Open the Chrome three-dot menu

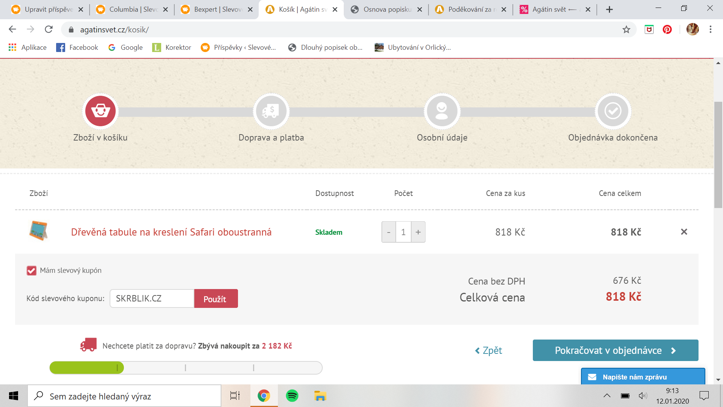click(711, 29)
